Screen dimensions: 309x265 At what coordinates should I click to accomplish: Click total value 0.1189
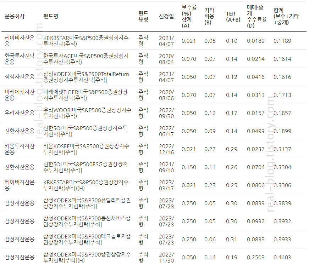pos(282,41)
